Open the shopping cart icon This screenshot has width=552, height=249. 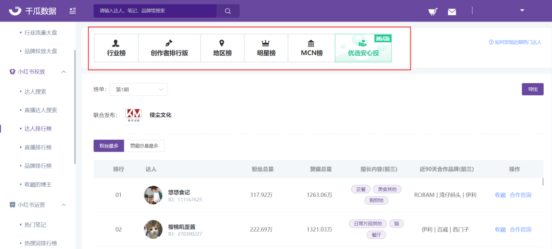433,12
